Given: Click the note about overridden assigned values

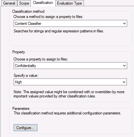Looking at the screenshot, I should pyautogui.click(x=69, y=94).
